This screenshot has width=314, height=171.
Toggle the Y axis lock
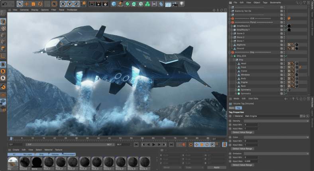(69, 4)
